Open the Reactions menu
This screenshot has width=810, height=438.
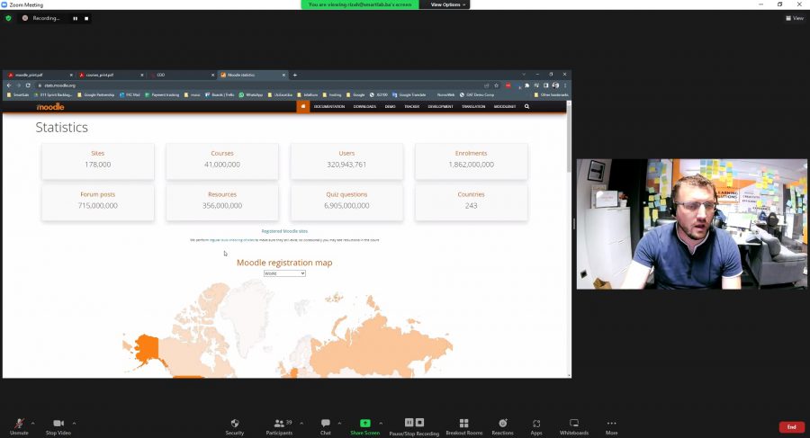coord(502,426)
